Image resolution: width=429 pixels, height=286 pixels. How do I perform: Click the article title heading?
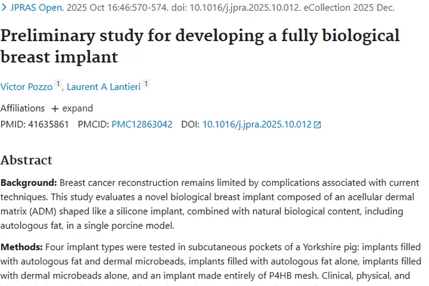click(200, 46)
